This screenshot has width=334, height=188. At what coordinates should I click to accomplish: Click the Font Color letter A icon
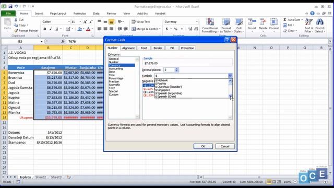tap(88, 29)
